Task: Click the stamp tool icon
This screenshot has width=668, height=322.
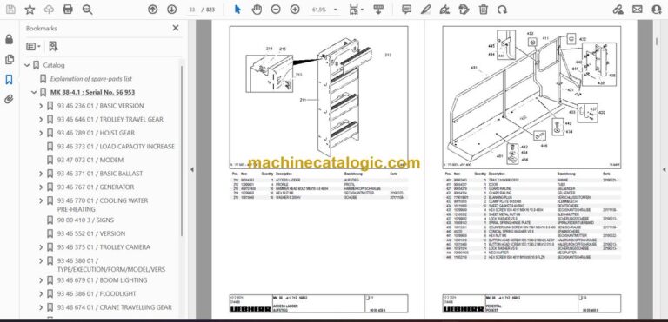Action: click(464, 10)
